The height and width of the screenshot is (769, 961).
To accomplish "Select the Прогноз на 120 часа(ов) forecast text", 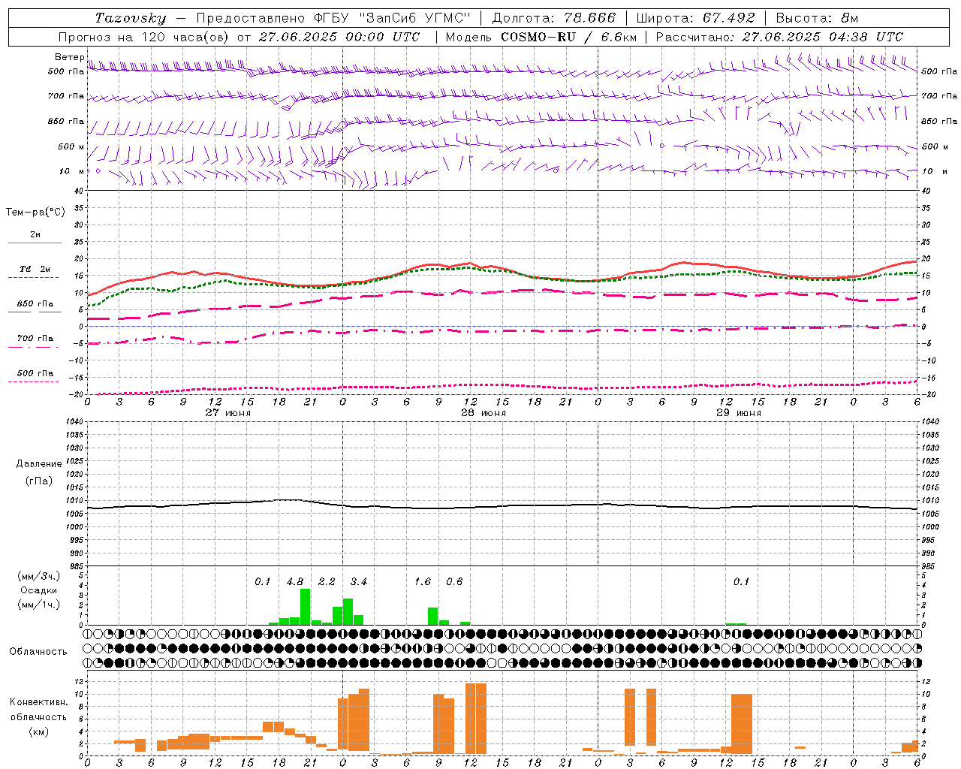I will coord(145,37).
